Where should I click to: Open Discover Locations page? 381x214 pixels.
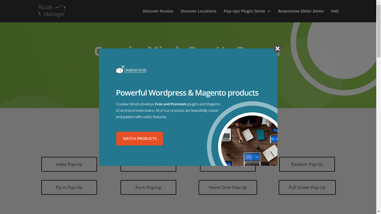pos(198,11)
